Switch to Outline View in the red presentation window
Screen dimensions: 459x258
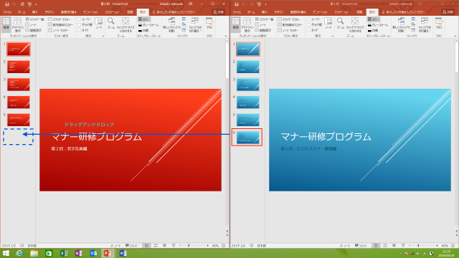17,24
